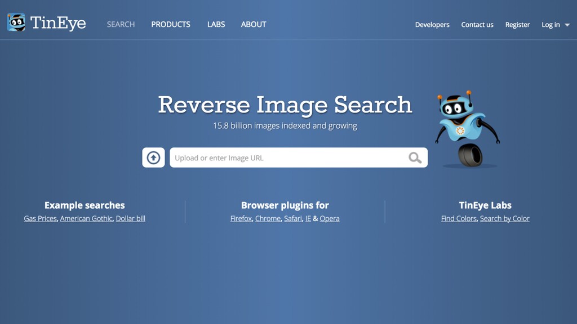The image size is (577, 324).
Task: Click the Register link
Action: tap(517, 25)
